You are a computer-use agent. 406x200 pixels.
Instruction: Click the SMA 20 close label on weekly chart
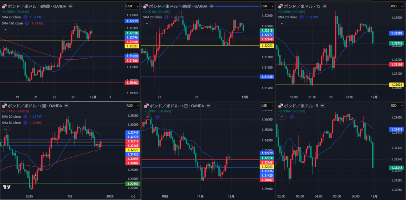tap(11, 117)
